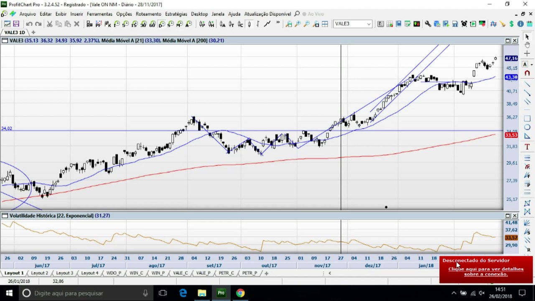Screen dimensions: 535x301
Task: Click the red 33,53 moving average label
Action: [x=511, y=135]
